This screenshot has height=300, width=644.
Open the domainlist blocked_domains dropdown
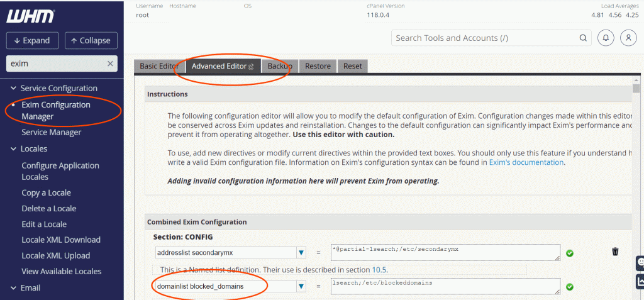[x=301, y=287]
